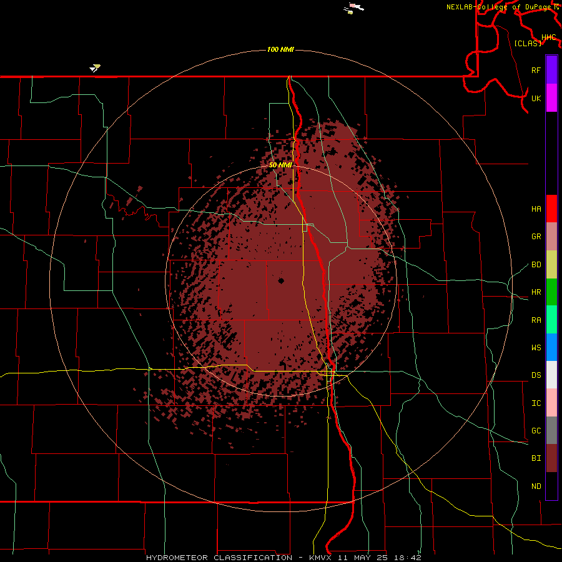The image size is (562, 562).
Task: Click the BD legend label
Action: tap(536, 265)
